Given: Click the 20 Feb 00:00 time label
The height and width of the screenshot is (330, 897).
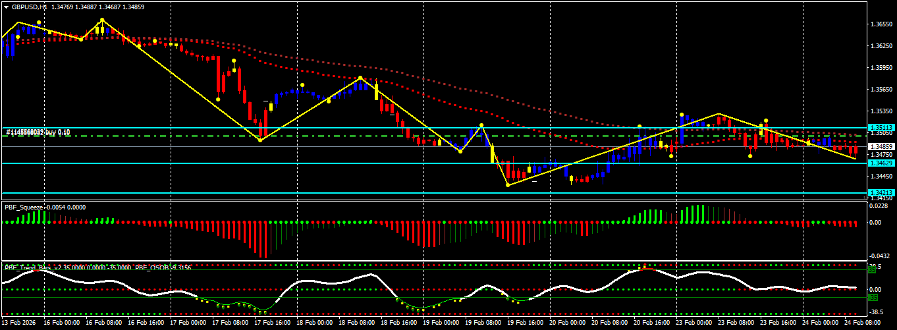Looking at the screenshot, I should coord(566,323).
